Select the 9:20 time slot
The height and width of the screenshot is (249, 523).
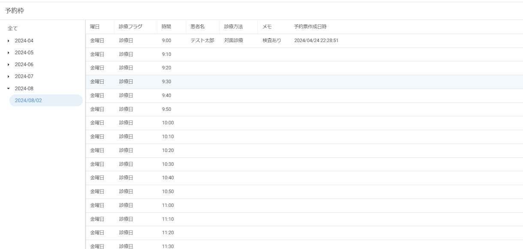(x=166, y=68)
